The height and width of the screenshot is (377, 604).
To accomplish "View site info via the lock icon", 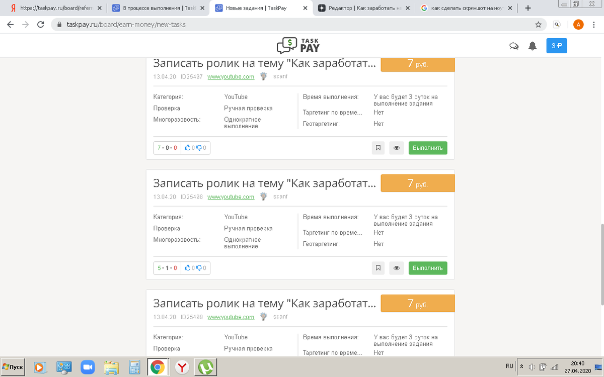I will click(x=59, y=24).
